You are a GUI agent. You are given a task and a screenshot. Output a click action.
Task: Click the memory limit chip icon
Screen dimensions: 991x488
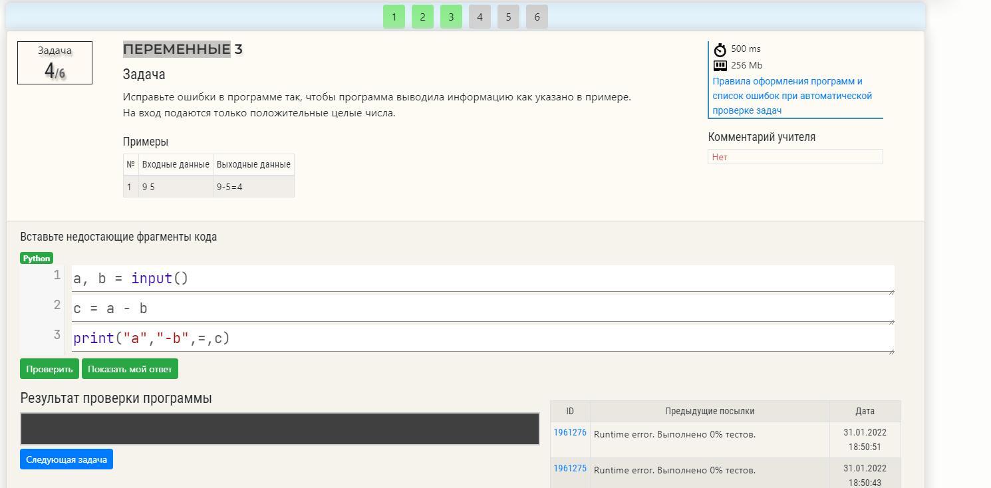720,66
